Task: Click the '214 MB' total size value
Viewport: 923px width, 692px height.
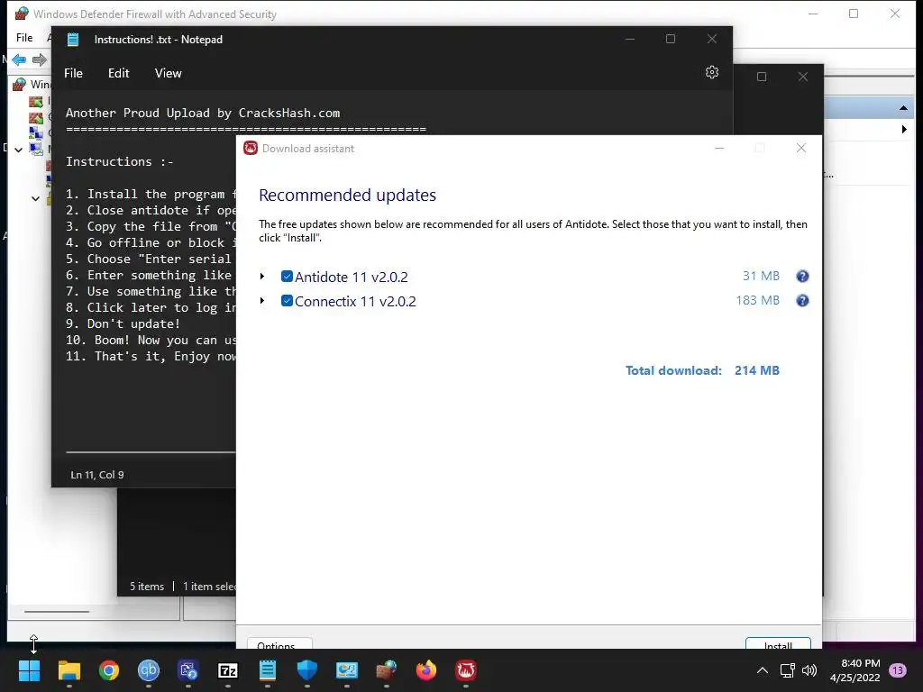Action: tap(757, 370)
